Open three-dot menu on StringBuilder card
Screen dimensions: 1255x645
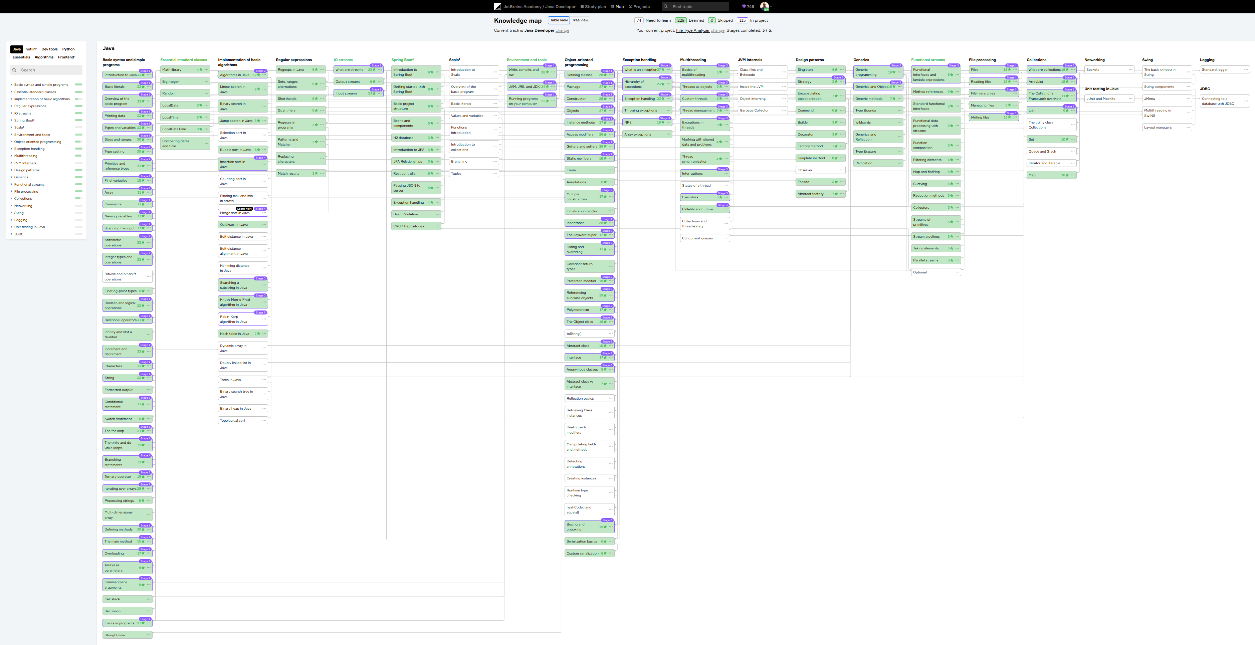149,635
